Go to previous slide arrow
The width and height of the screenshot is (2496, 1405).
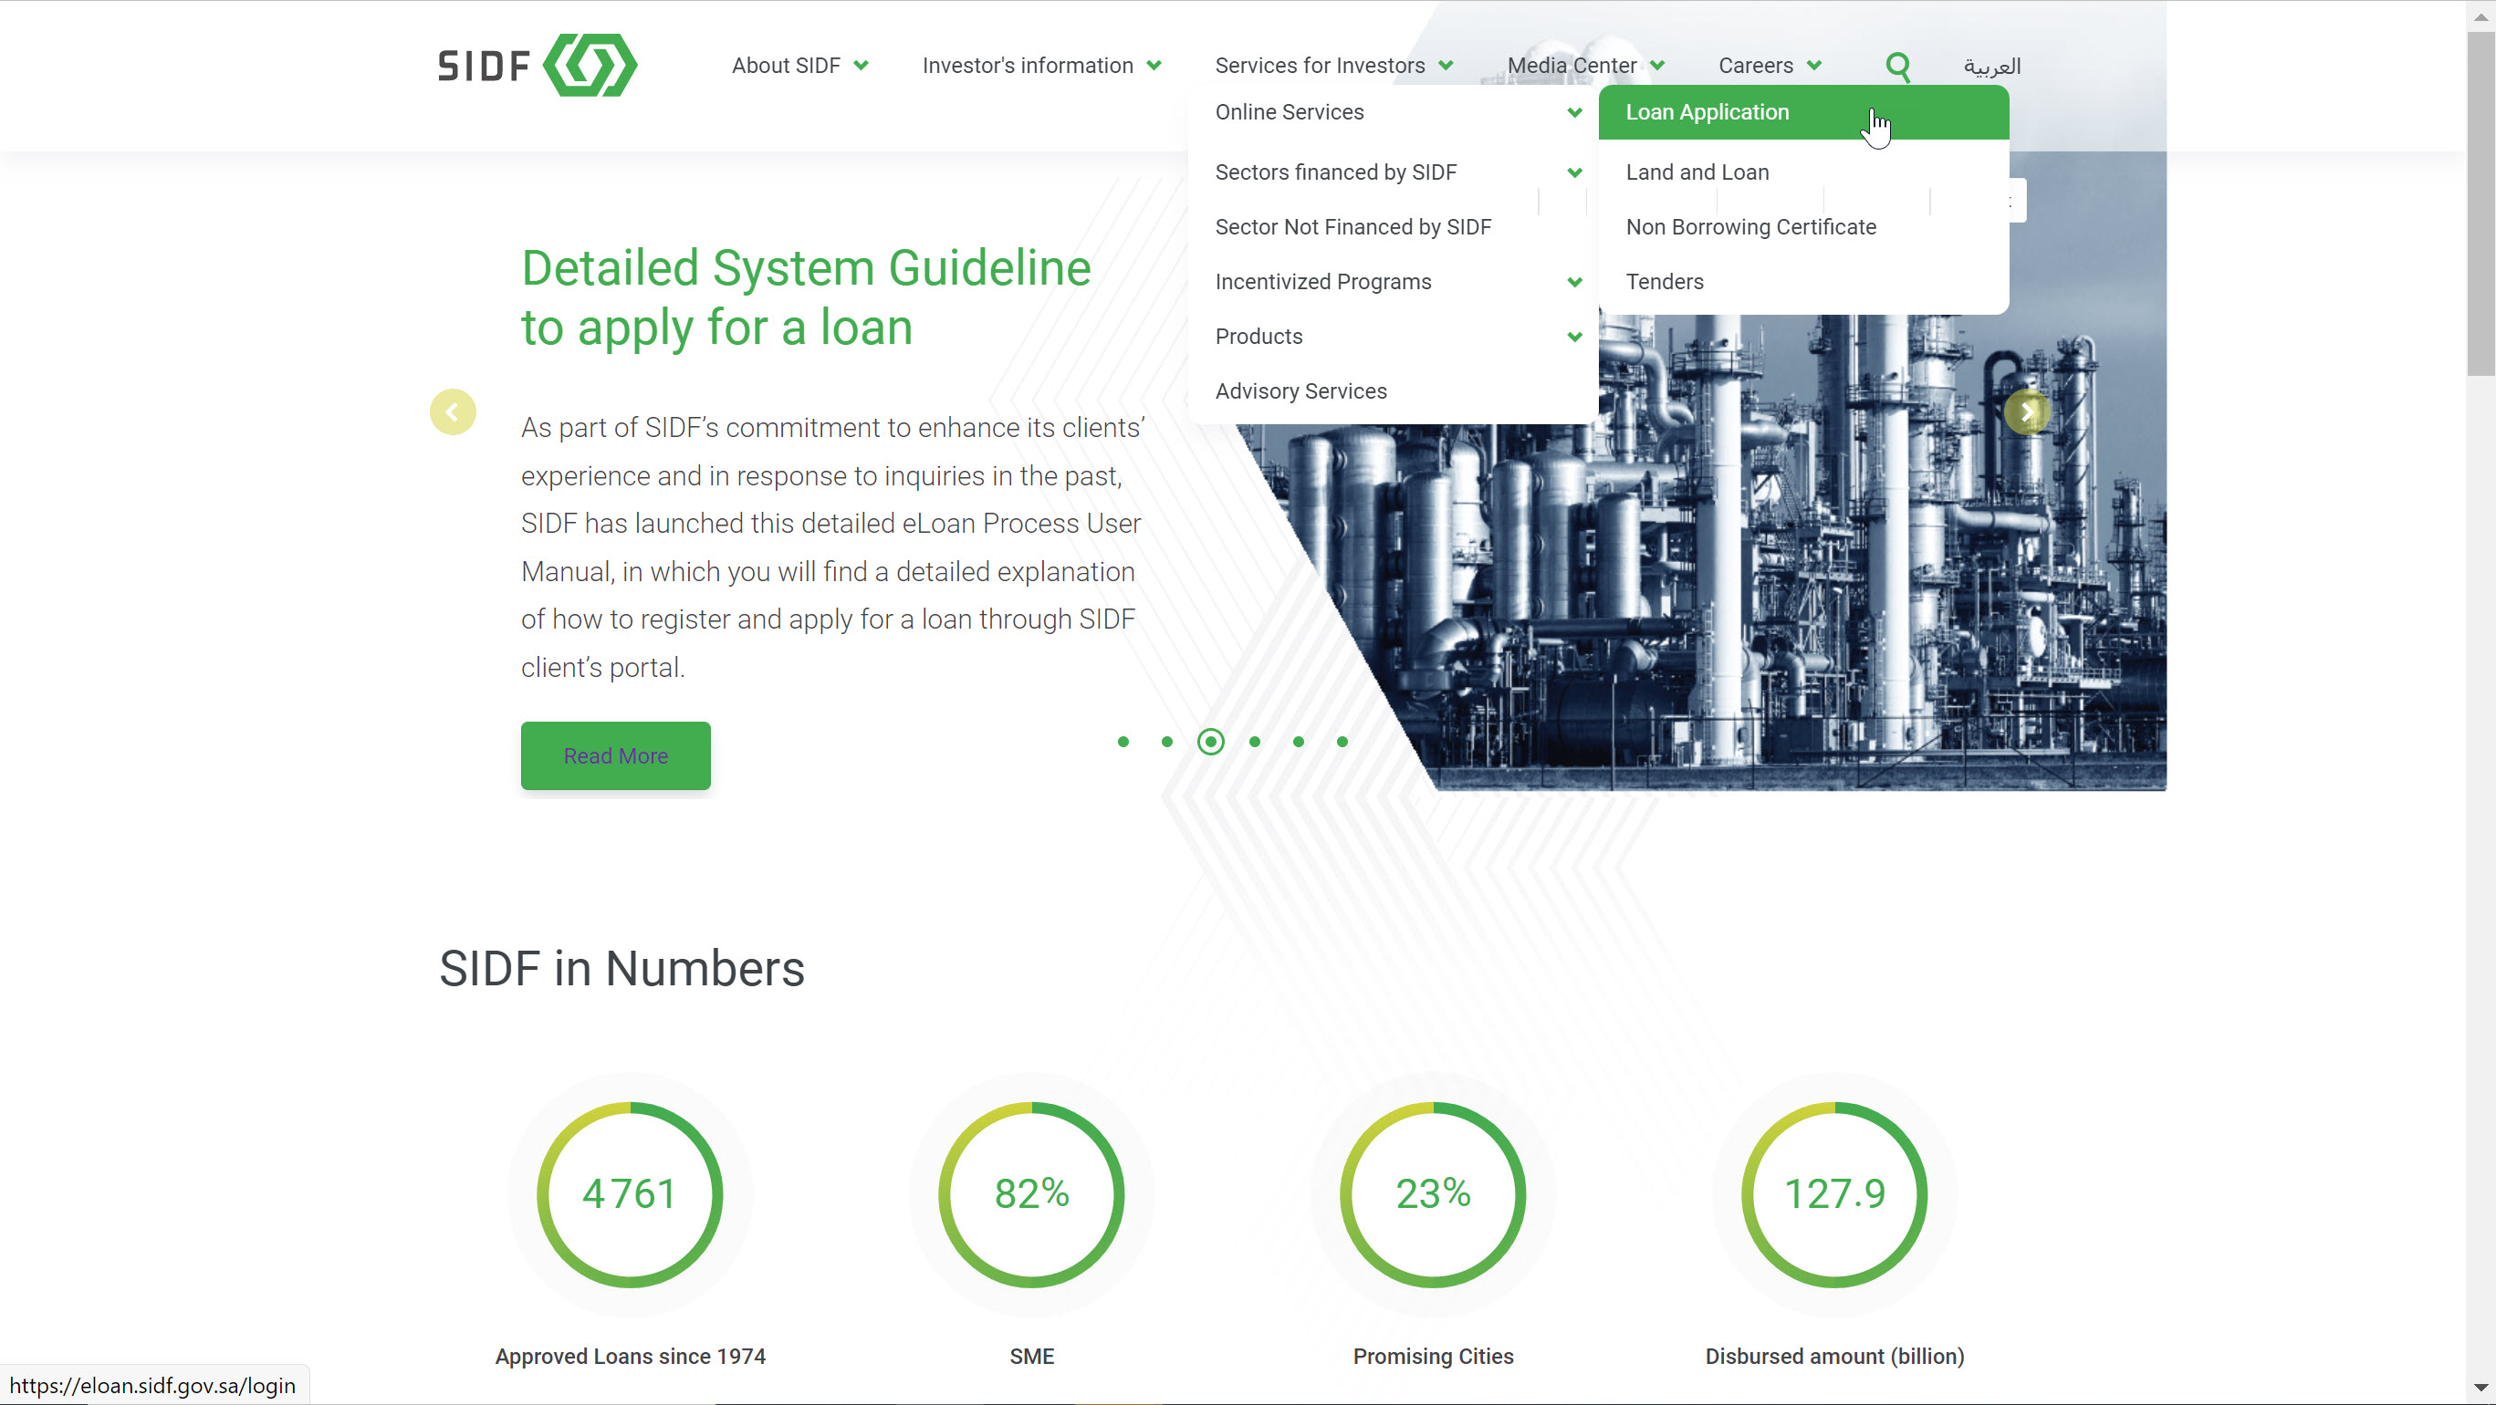tap(453, 411)
